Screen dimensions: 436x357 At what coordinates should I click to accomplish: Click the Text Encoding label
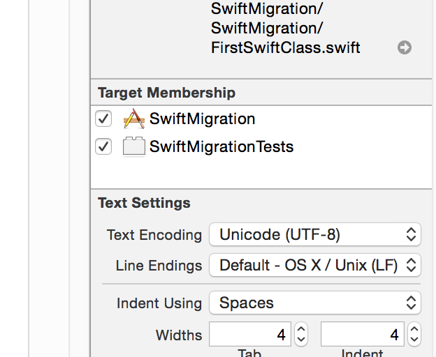coord(154,235)
